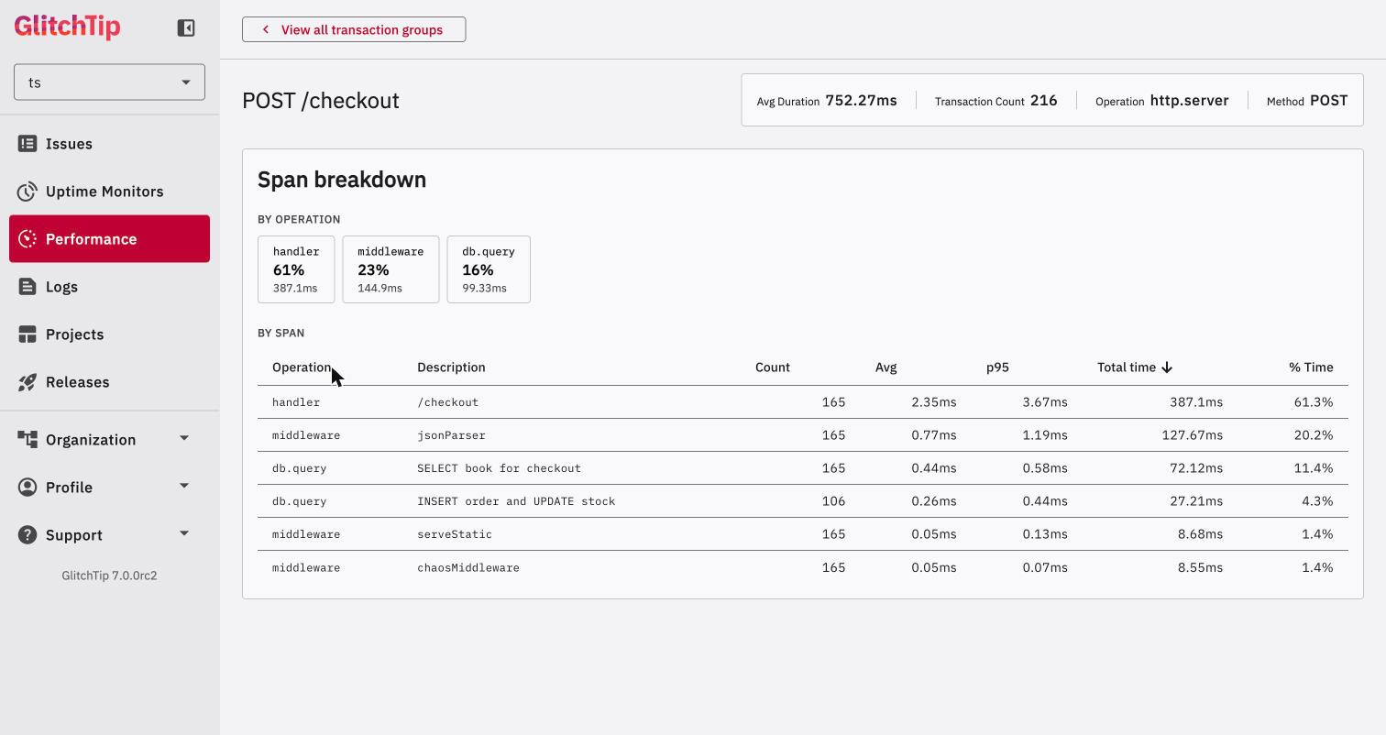Sort by % Time column header
The height and width of the screenshot is (735, 1386).
1311,367
